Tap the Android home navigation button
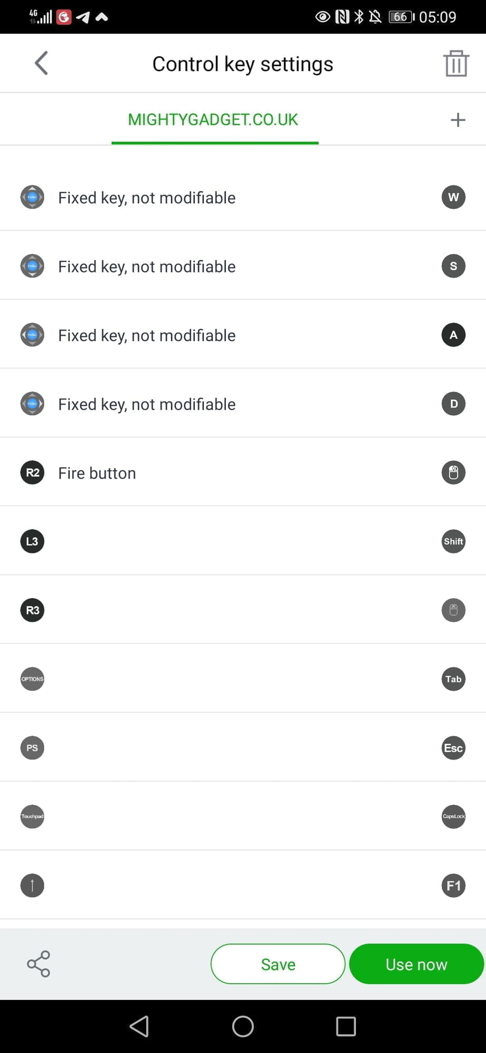Viewport: 486px width, 1053px height. (243, 1026)
